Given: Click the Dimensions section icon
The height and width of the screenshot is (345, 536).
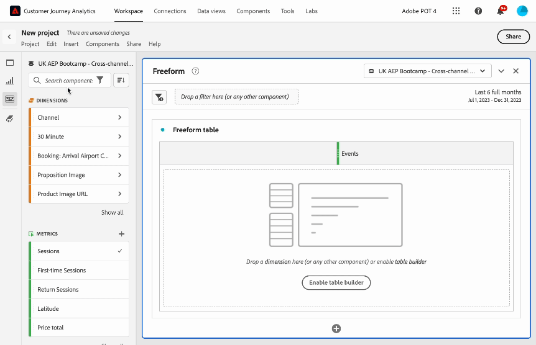Looking at the screenshot, I should point(31,101).
